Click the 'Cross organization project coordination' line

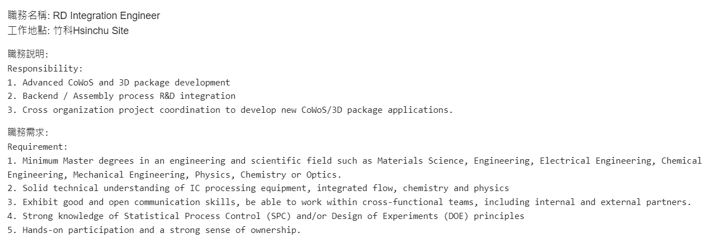point(230,109)
